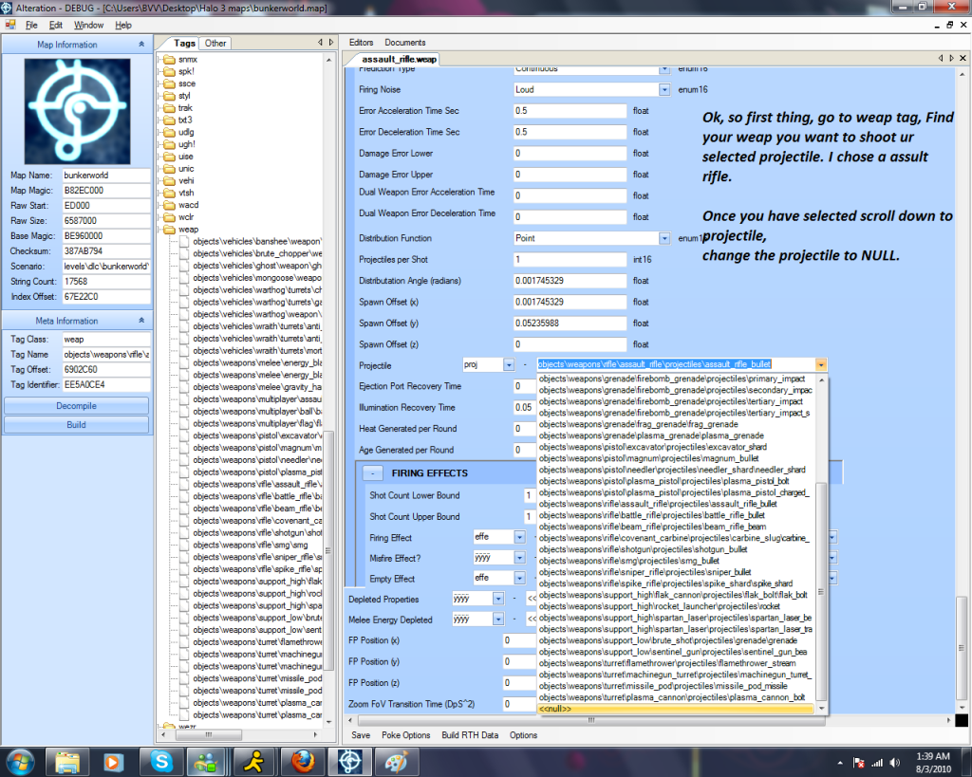The width and height of the screenshot is (972, 777).
Task: Choose the plasma_grenade projectile entry
Action: 675,436
